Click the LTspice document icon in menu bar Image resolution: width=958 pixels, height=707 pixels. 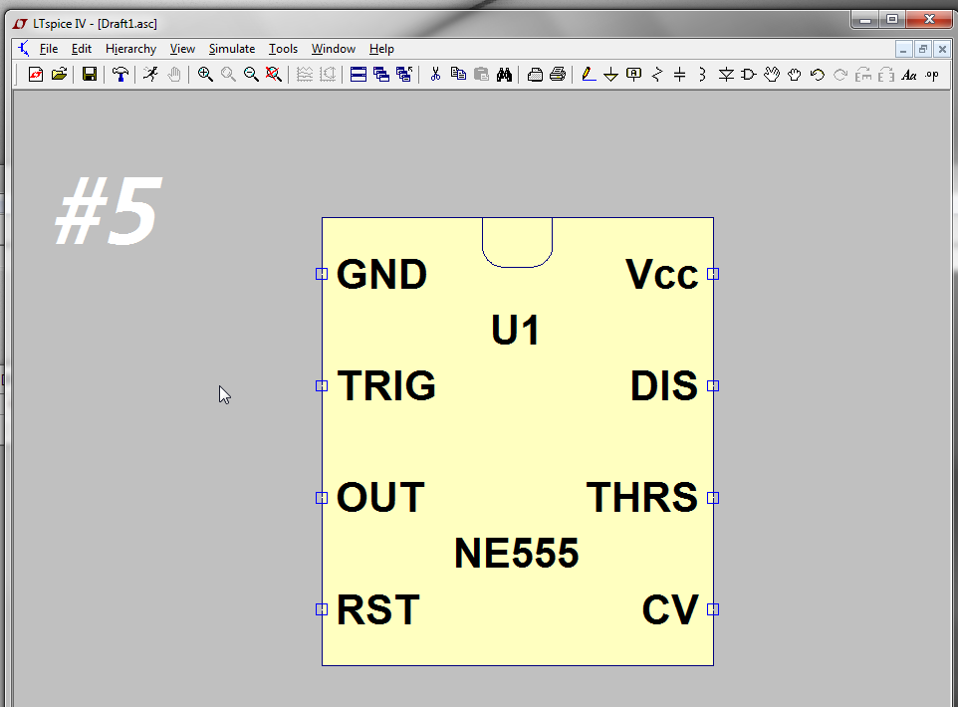(x=25, y=48)
